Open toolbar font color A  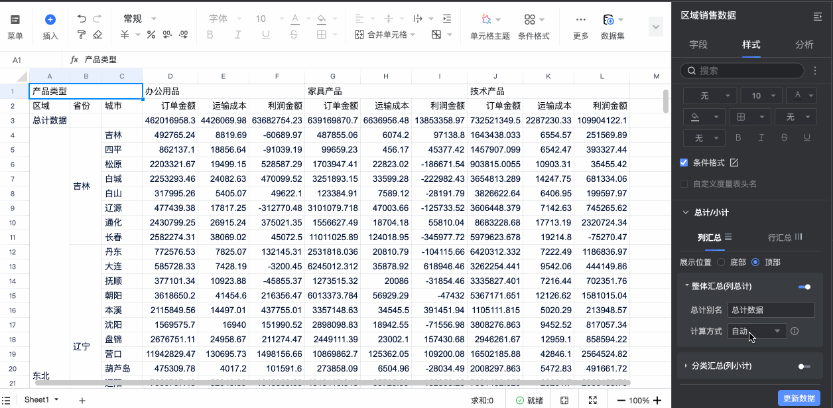tap(295, 19)
